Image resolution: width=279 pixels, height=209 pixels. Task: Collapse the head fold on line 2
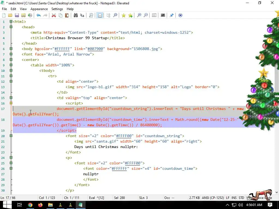pyautogui.click(x=11, y=27)
